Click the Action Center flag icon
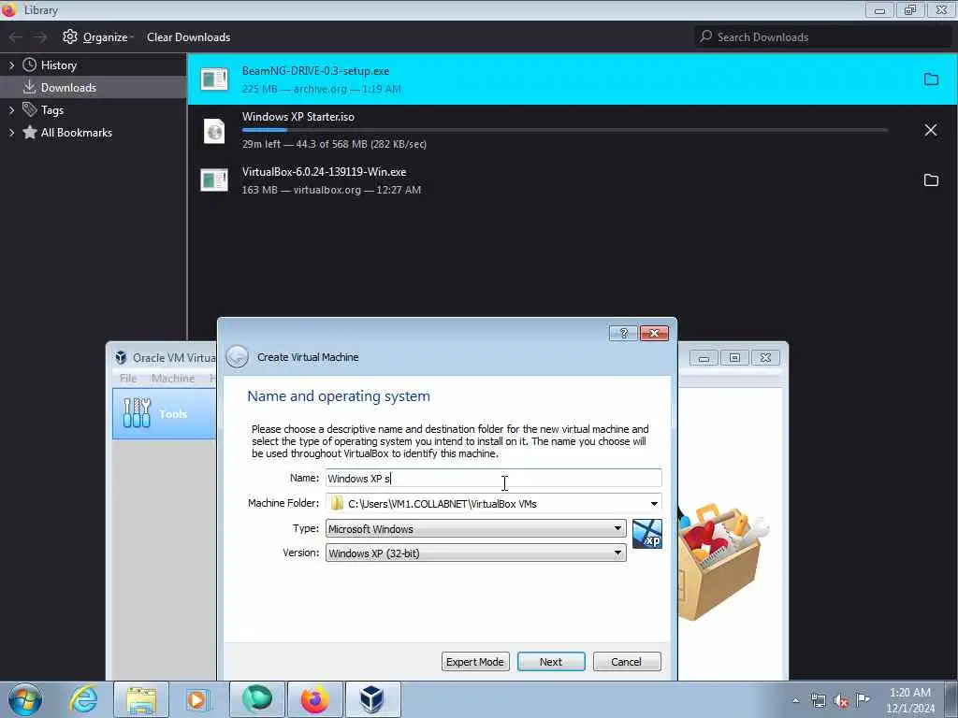958x718 pixels. point(863,699)
